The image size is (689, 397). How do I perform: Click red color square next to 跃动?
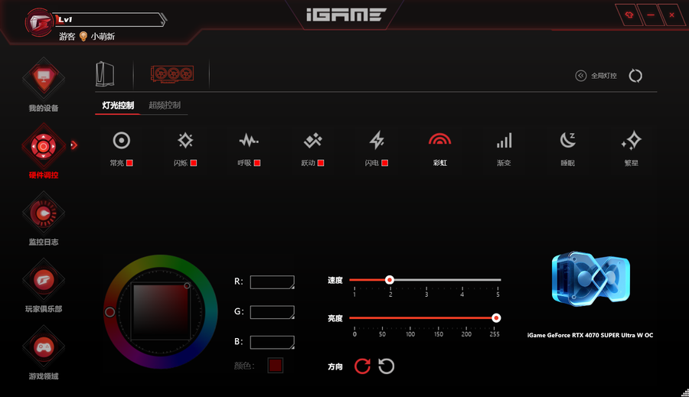coord(321,163)
